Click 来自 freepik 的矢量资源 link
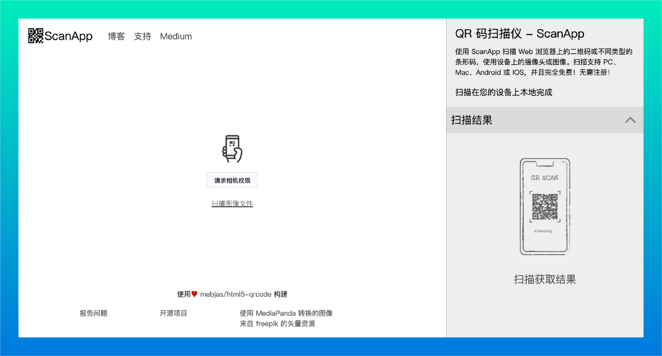 (x=277, y=323)
